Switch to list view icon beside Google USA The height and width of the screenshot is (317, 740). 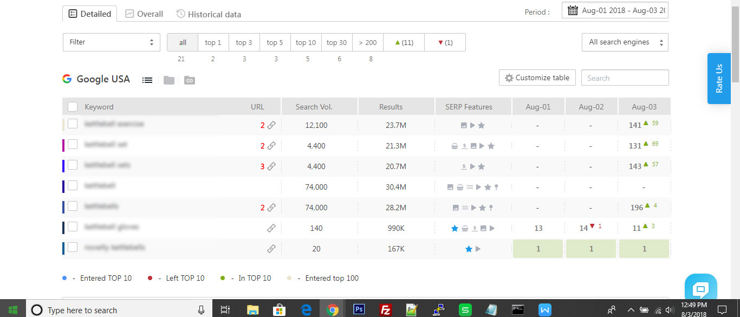147,80
